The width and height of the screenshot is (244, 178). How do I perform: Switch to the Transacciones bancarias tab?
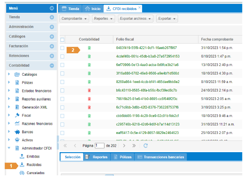click(162, 157)
